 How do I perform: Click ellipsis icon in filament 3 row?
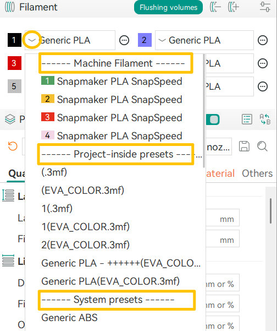(263, 63)
